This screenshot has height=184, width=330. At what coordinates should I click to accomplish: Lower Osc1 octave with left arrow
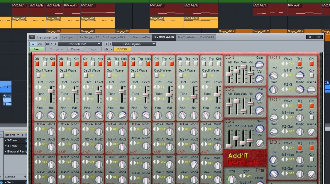click(x=36, y=87)
